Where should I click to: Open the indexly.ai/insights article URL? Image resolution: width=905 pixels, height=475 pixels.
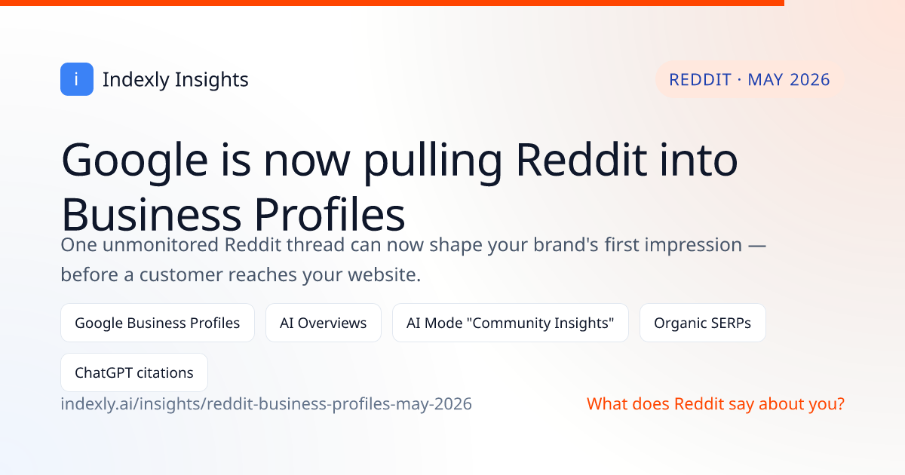click(266, 403)
